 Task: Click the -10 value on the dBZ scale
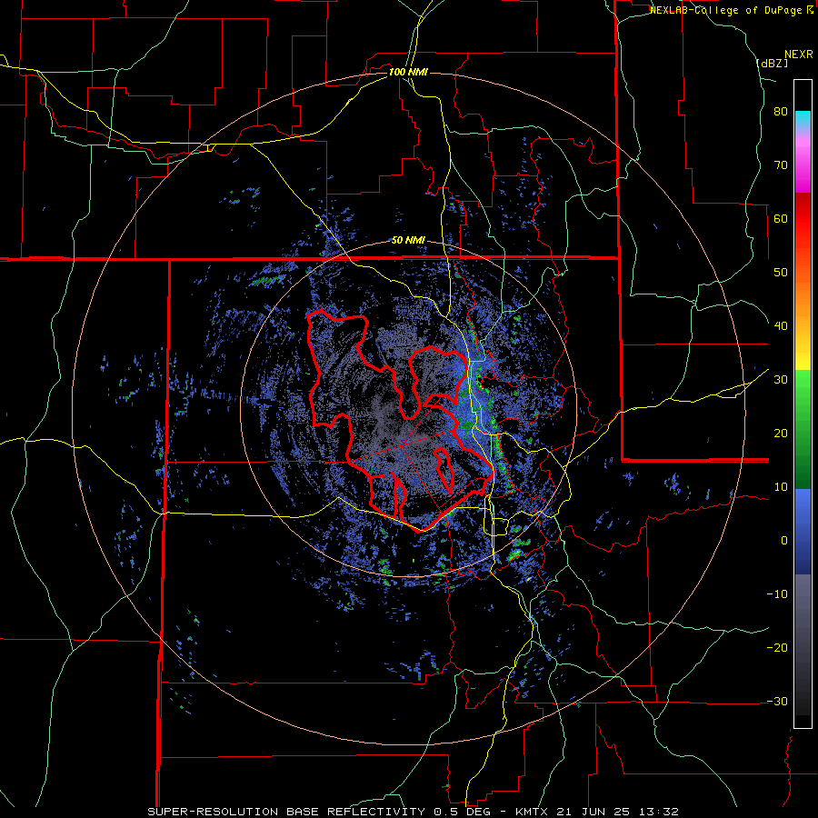(x=777, y=594)
